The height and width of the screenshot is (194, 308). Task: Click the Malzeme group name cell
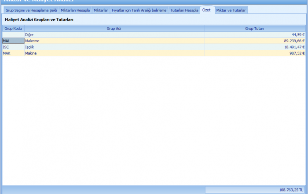(114, 40)
